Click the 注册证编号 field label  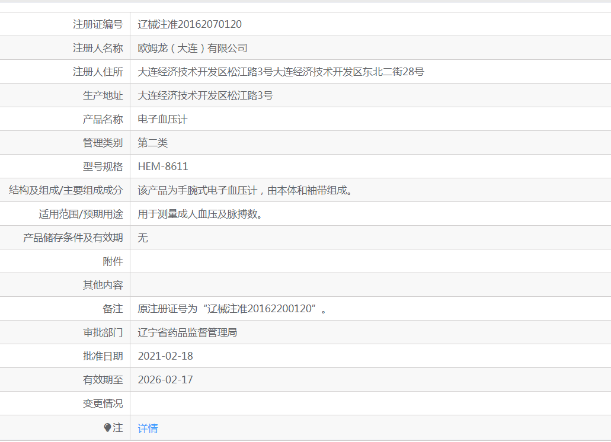pos(98,24)
